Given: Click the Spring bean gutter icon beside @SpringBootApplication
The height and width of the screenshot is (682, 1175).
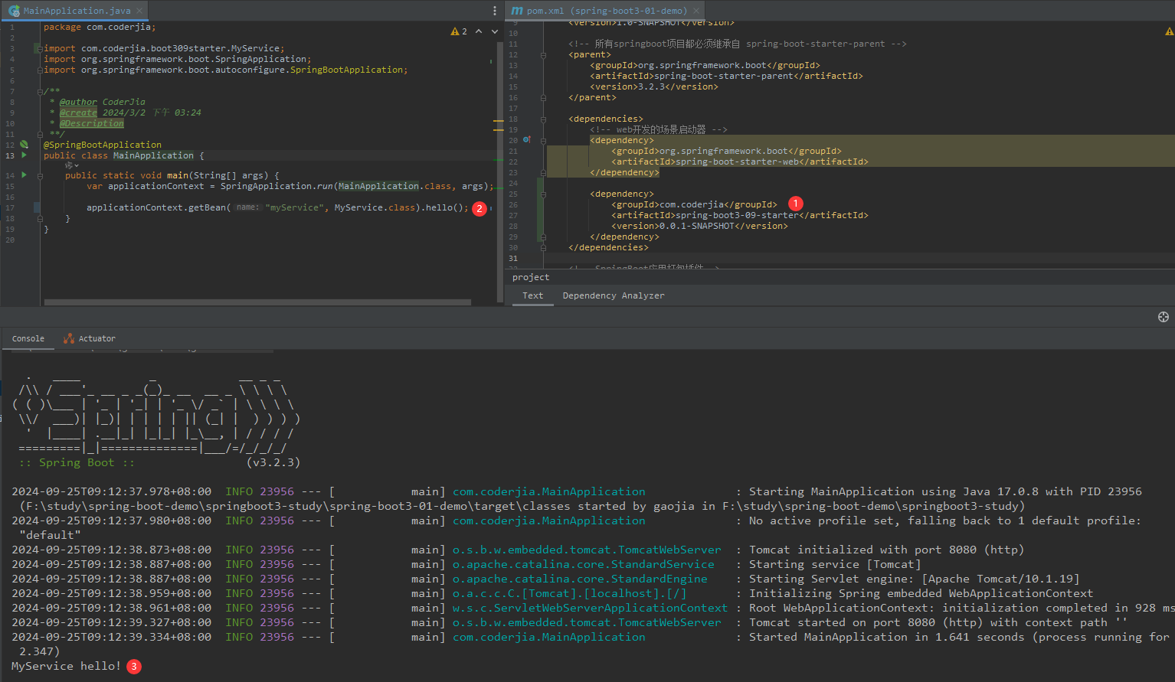Looking at the screenshot, I should point(24,144).
